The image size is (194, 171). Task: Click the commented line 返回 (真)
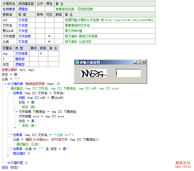[27, 126]
